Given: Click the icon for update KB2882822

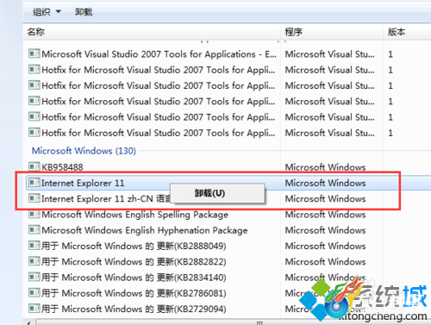Looking at the screenshot, I should tap(34, 261).
